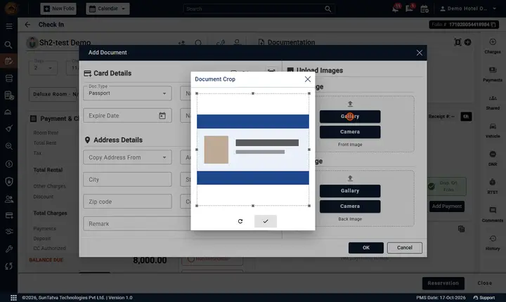Open calendar settings icon in header
The height and width of the screenshot is (302, 506).
point(424,9)
